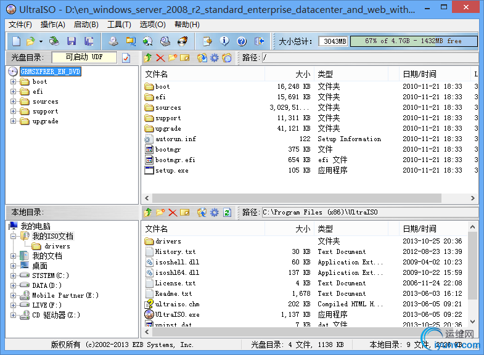Expand the SYSTEM(C:) drive node
Image resolution: width=484 pixels, height=355 pixels.
coord(13,275)
